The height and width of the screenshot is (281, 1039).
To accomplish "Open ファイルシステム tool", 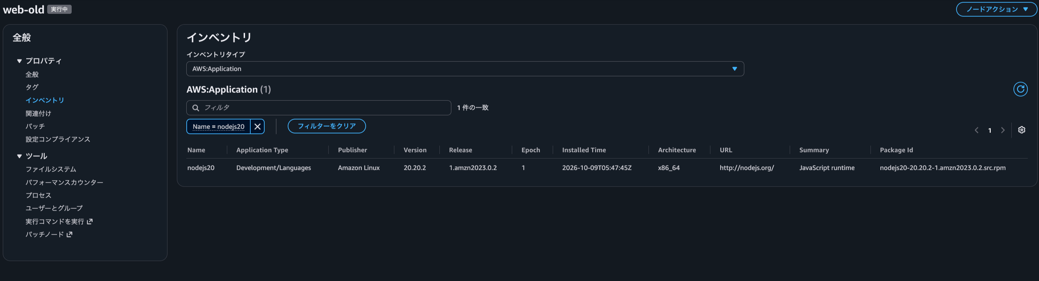I will (x=51, y=169).
